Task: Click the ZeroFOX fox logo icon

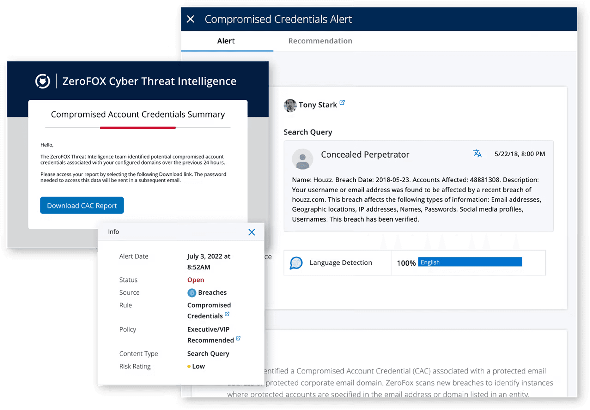Action: point(43,81)
